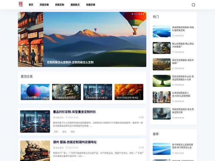215x161 pixels.
Task: Click the clock icon of 湖州 article date
Action: pos(67,148)
